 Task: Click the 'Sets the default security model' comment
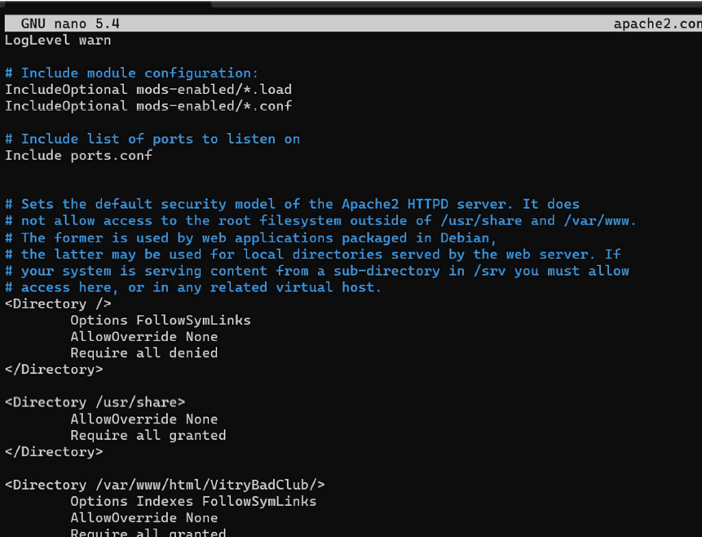(x=292, y=204)
